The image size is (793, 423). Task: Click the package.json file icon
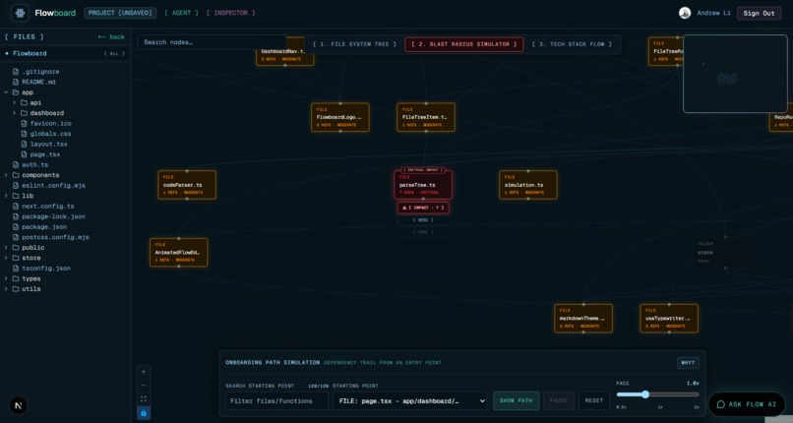(x=16, y=227)
